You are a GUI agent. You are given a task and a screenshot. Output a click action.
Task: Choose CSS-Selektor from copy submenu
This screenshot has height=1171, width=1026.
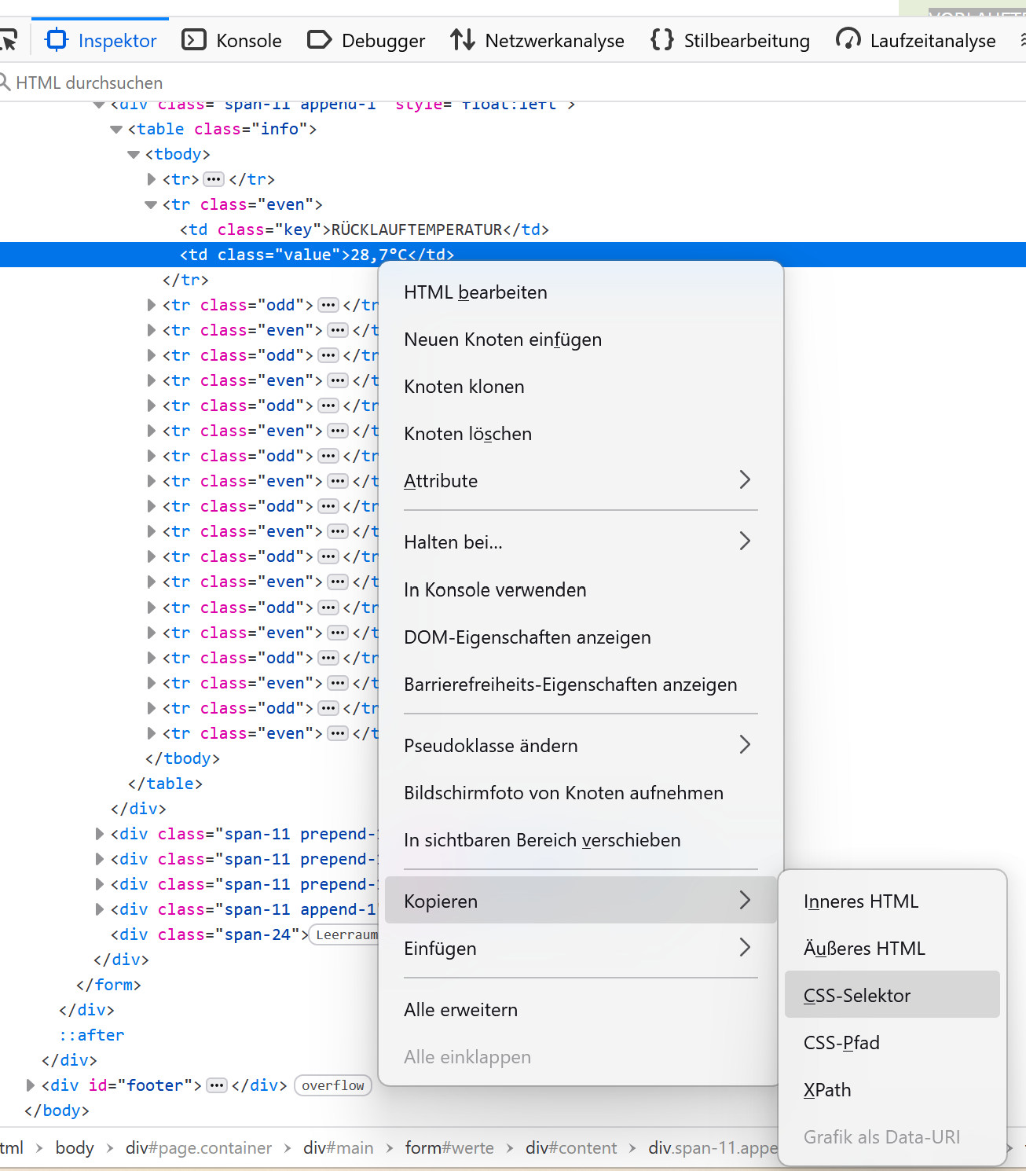[857, 996]
